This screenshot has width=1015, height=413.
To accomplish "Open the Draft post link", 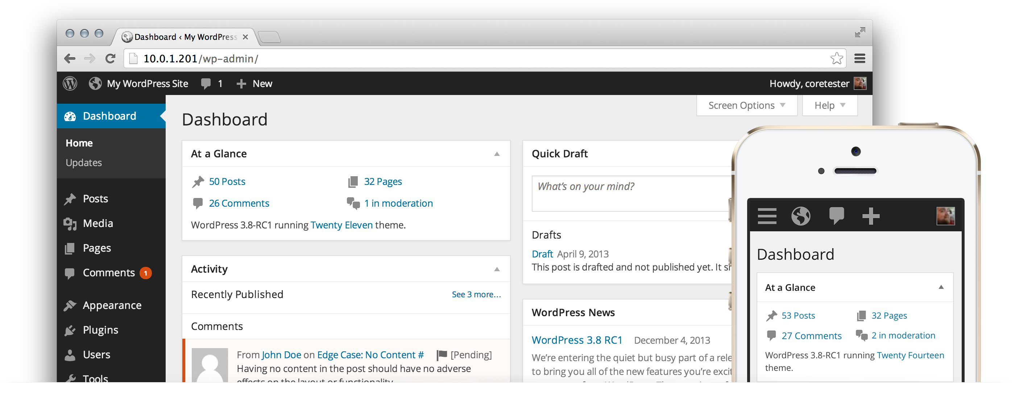I will point(542,254).
